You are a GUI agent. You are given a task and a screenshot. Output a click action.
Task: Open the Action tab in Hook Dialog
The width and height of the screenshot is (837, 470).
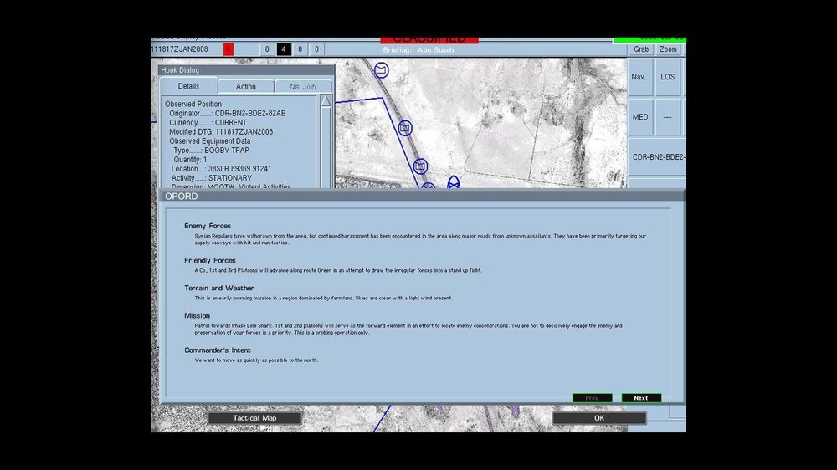point(245,86)
